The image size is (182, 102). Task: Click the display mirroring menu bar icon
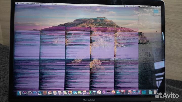[124, 6]
